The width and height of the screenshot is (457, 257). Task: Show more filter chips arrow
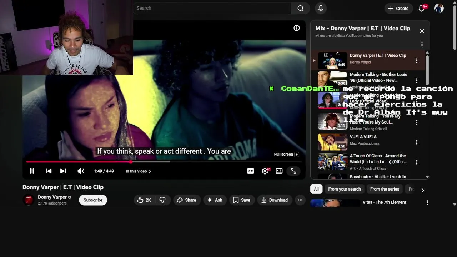click(x=423, y=190)
